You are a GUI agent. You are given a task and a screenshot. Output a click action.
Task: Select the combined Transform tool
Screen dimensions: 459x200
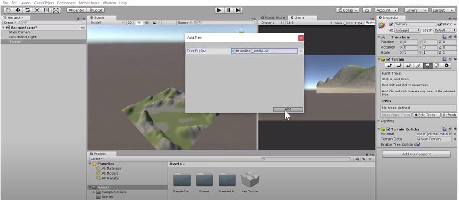[x=56, y=10]
